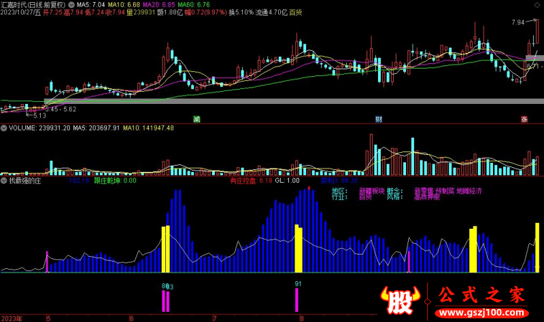Open the magenta 百货 industry link
This screenshot has height=322, width=544.
click(x=365, y=197)
